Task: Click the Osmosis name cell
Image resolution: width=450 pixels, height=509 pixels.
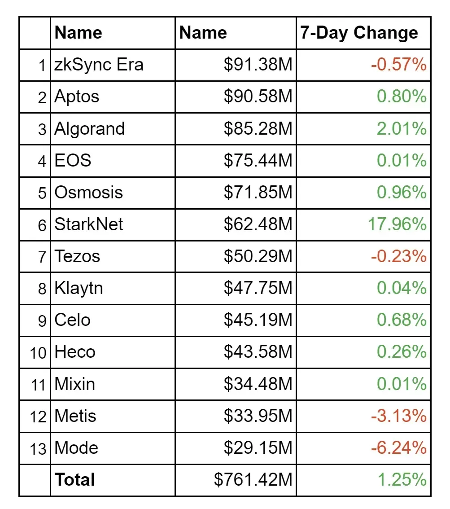Action: [x=88, y=193]
